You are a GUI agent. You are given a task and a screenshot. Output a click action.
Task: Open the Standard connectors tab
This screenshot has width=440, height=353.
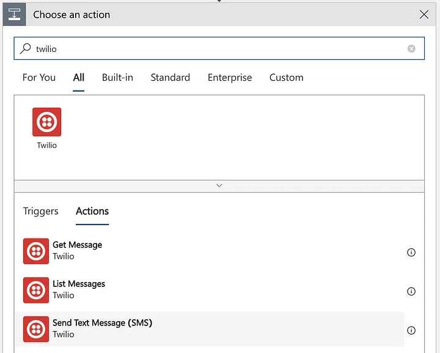click(x=170, y=78)
